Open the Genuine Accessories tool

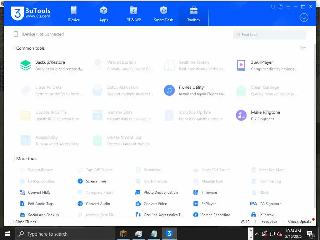[159, 215]
